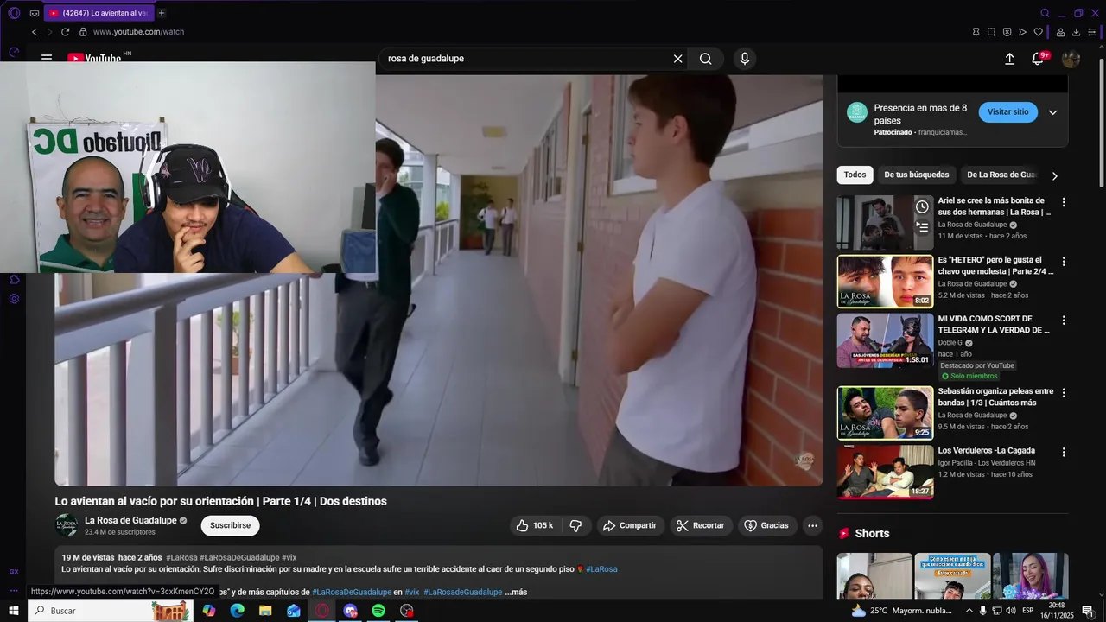The width and height of the screenshot is (1106, 622).
Task: Select the De La Rosa de Guadalupe chip
Action: [x=1001, y=175]
